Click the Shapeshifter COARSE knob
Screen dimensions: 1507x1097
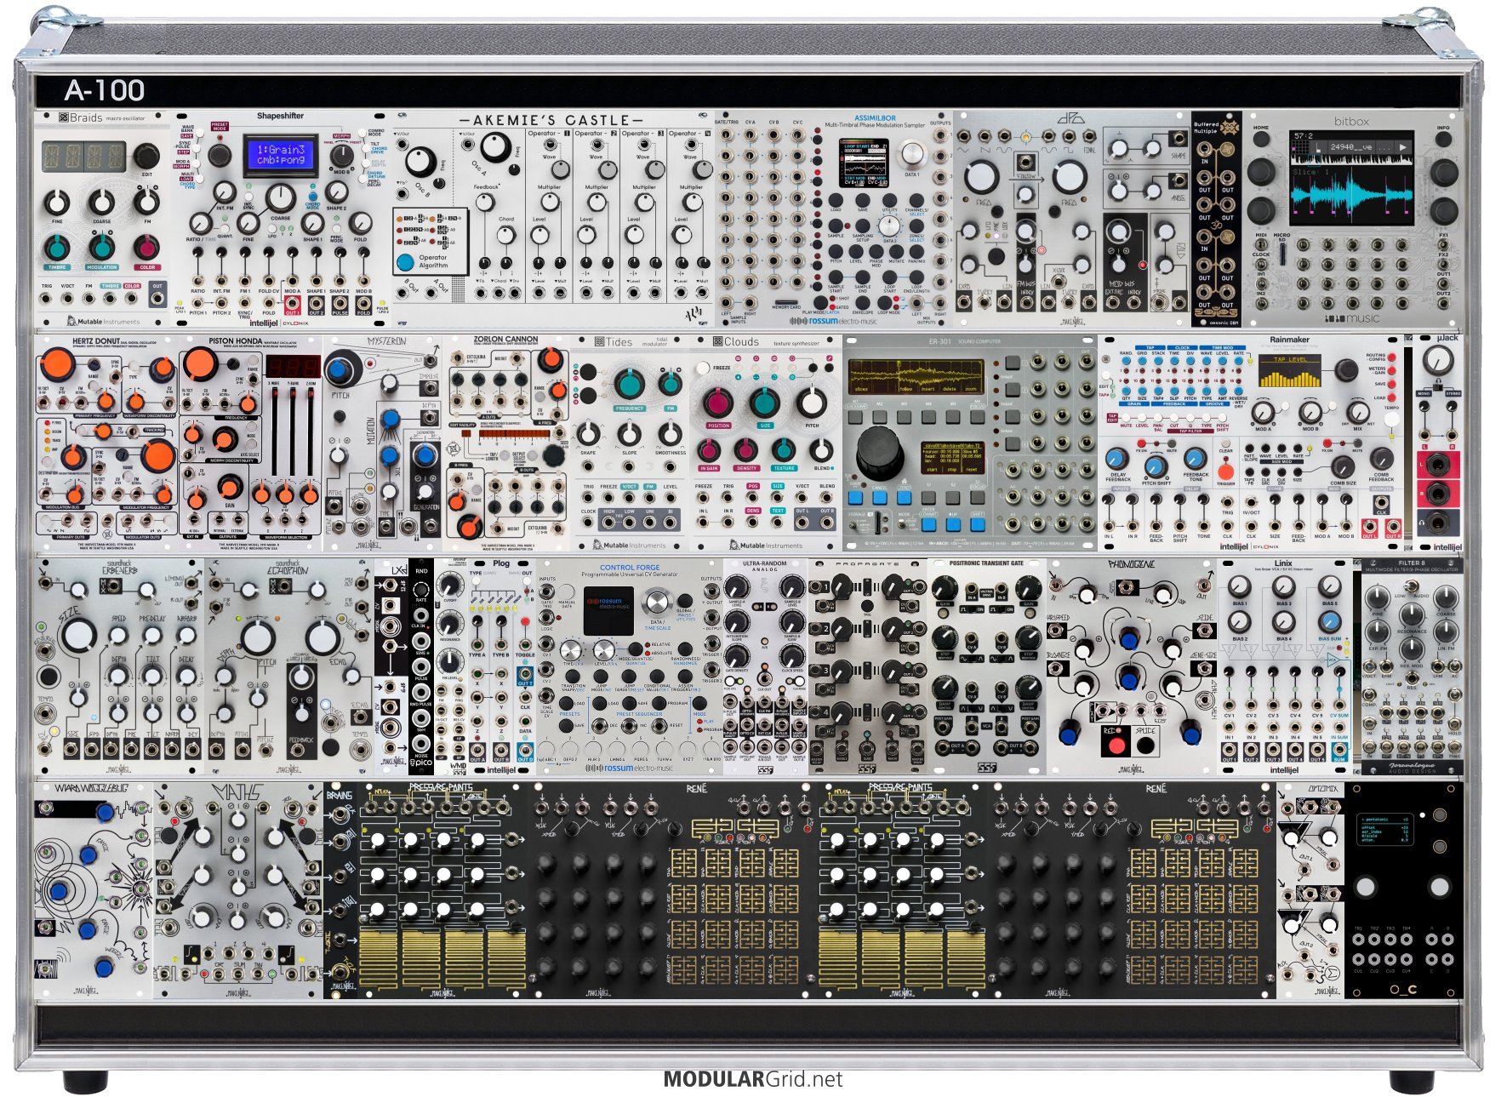[280, 197]
